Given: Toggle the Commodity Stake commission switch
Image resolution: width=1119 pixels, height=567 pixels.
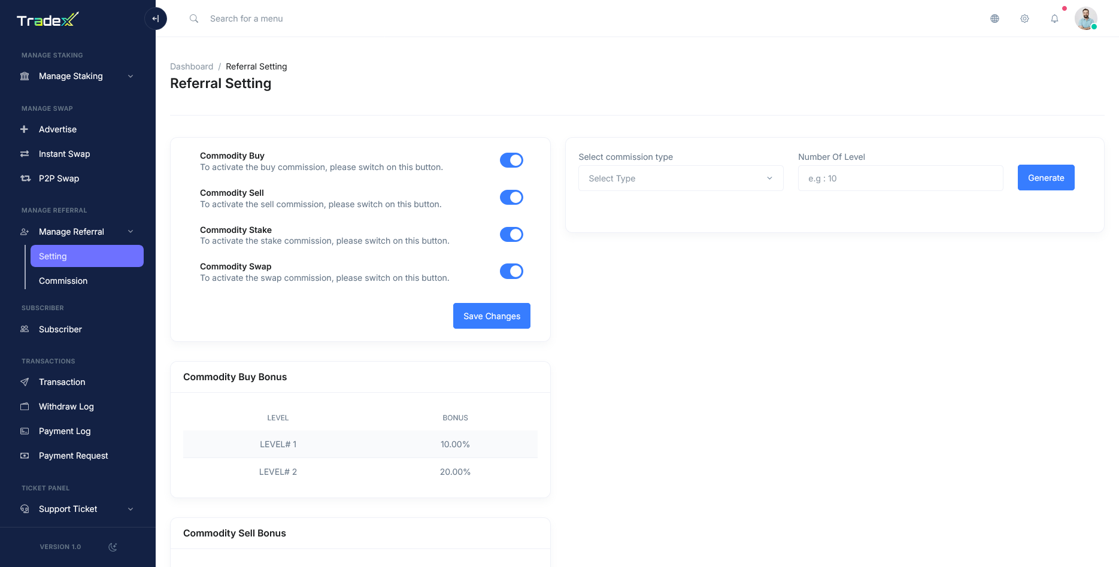Looking at the screenshot, I should pos(511,235).
